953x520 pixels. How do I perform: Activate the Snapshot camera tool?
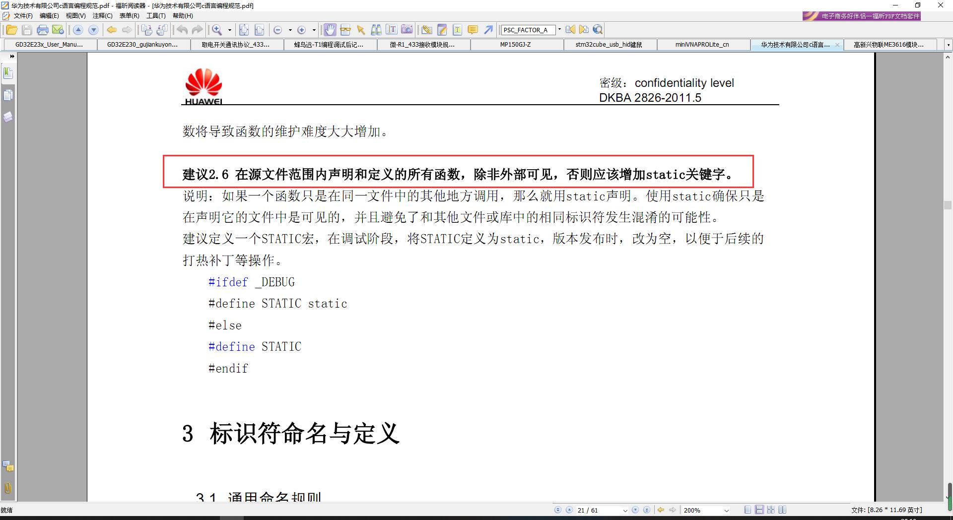[407, 30]
